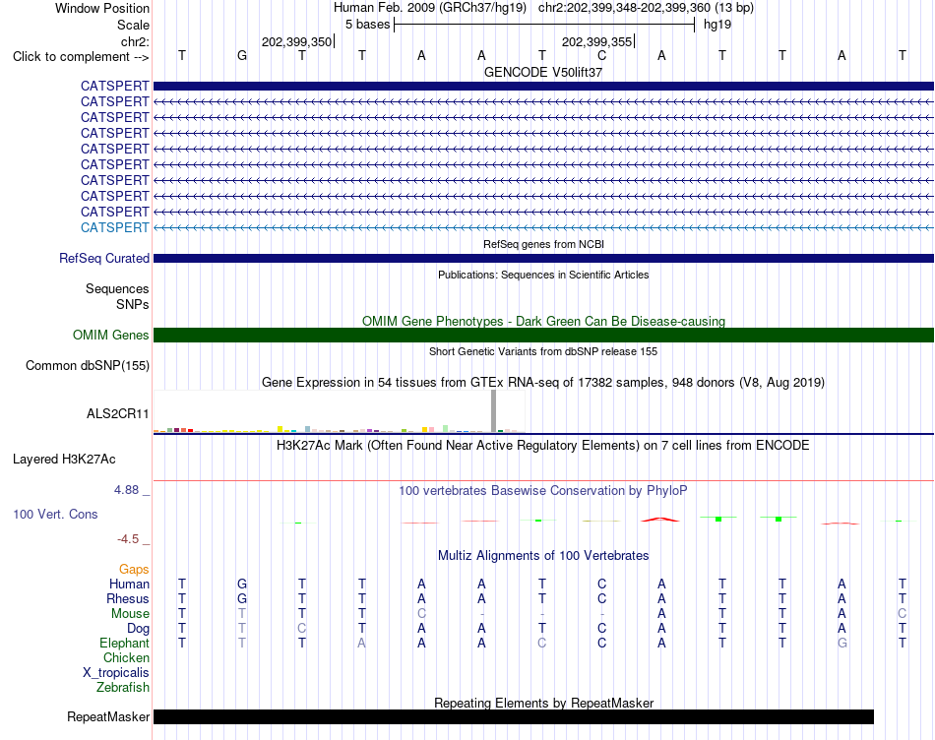
Task: Click the tall gray GTEx expression bar
Action: point(493,411)
